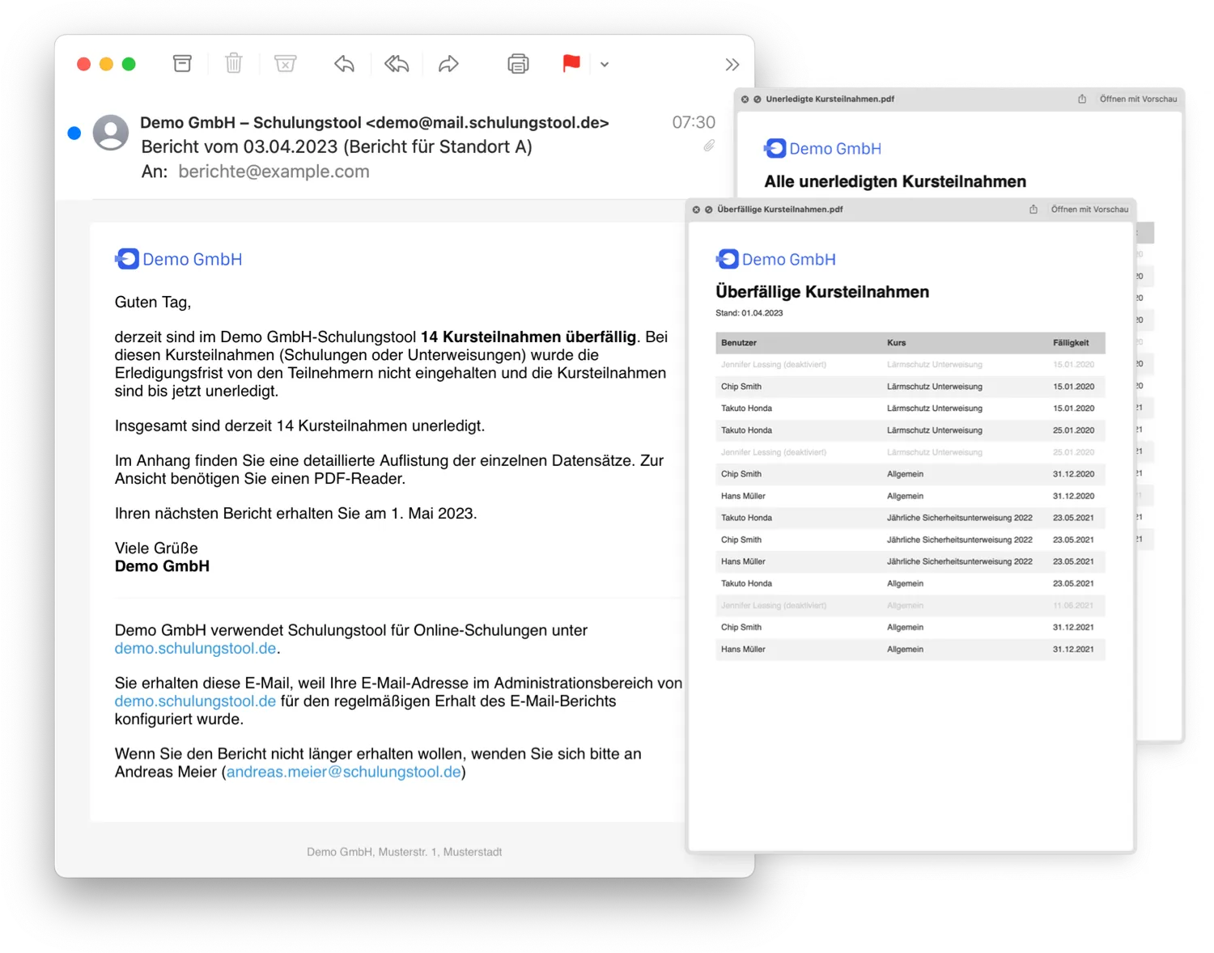Print the email using the printer icon
Viewport: 1214px width, 953px height.
pos(518,64)
